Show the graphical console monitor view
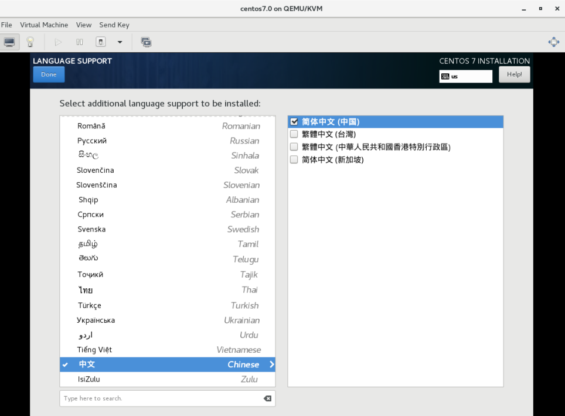The image size is (565, 416). click(x=9, y=42)
